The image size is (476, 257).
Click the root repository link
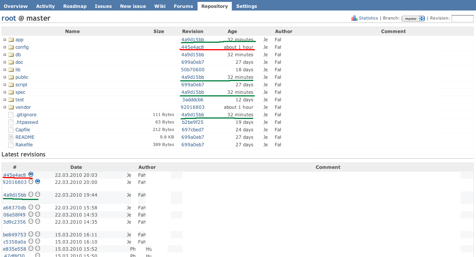click(9, 18)
